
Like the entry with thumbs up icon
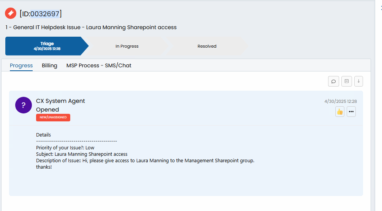pyautogui.click(x=339, y=112)
